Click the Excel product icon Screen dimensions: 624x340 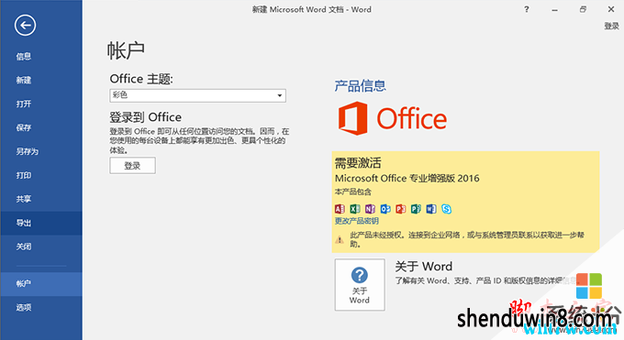[354, 209]
